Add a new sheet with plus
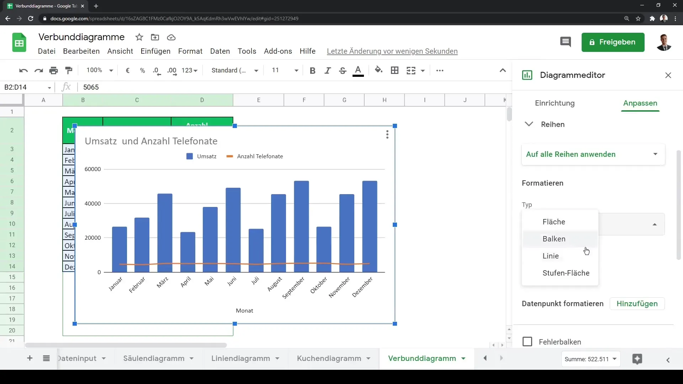This screenshot has height=384, width=683. pyautogui.click(x=30, y=358)
